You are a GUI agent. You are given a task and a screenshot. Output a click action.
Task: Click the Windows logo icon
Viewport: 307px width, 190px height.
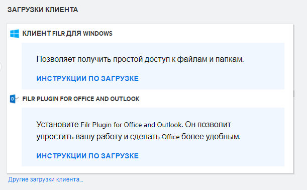(x=15, y=34)
